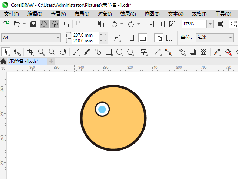Screen dimensions: 238x179
Task: Undo the last action
Action: [x=115, y=24]
